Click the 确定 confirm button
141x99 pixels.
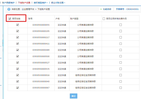[x=74, y=96]
